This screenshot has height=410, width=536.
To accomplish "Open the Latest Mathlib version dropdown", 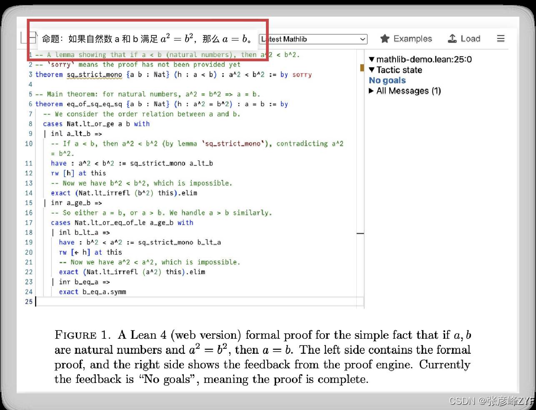I will (x=313, y=39).
